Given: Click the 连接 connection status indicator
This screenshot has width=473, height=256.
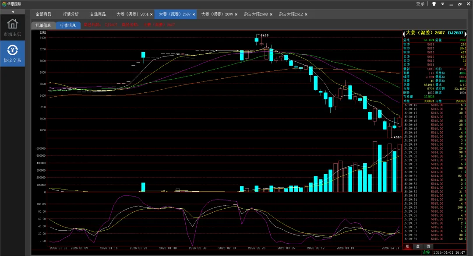Looking at the screenshot, I should tap(426, 252).
